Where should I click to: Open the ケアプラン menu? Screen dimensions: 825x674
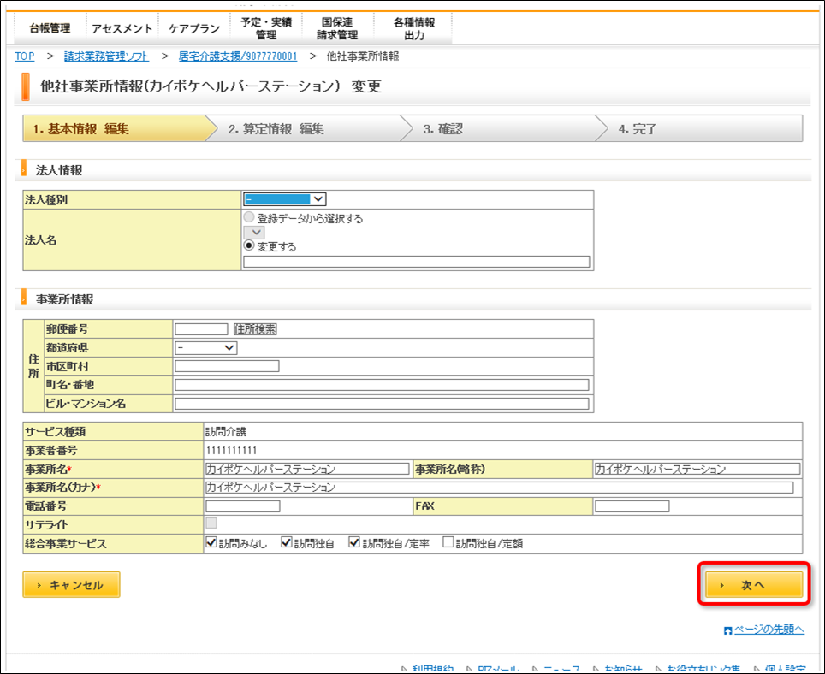click(x=193, y=28)
